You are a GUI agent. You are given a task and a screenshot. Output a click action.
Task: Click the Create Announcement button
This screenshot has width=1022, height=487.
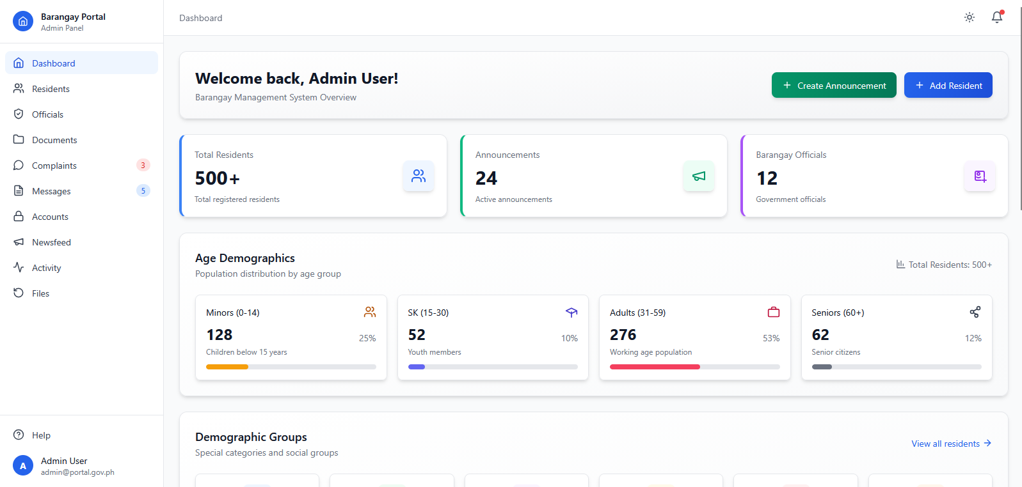click(834, 85)
